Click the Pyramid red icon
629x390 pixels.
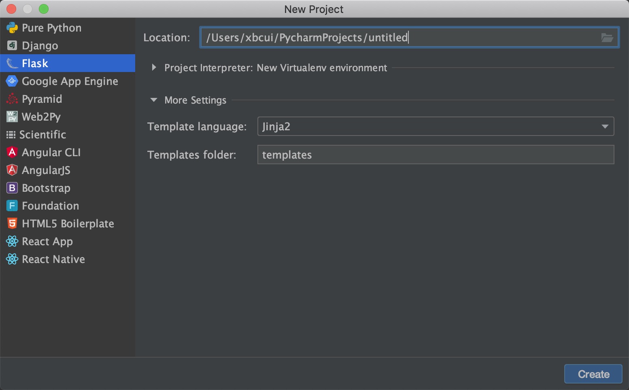click(x=12, y=99)
